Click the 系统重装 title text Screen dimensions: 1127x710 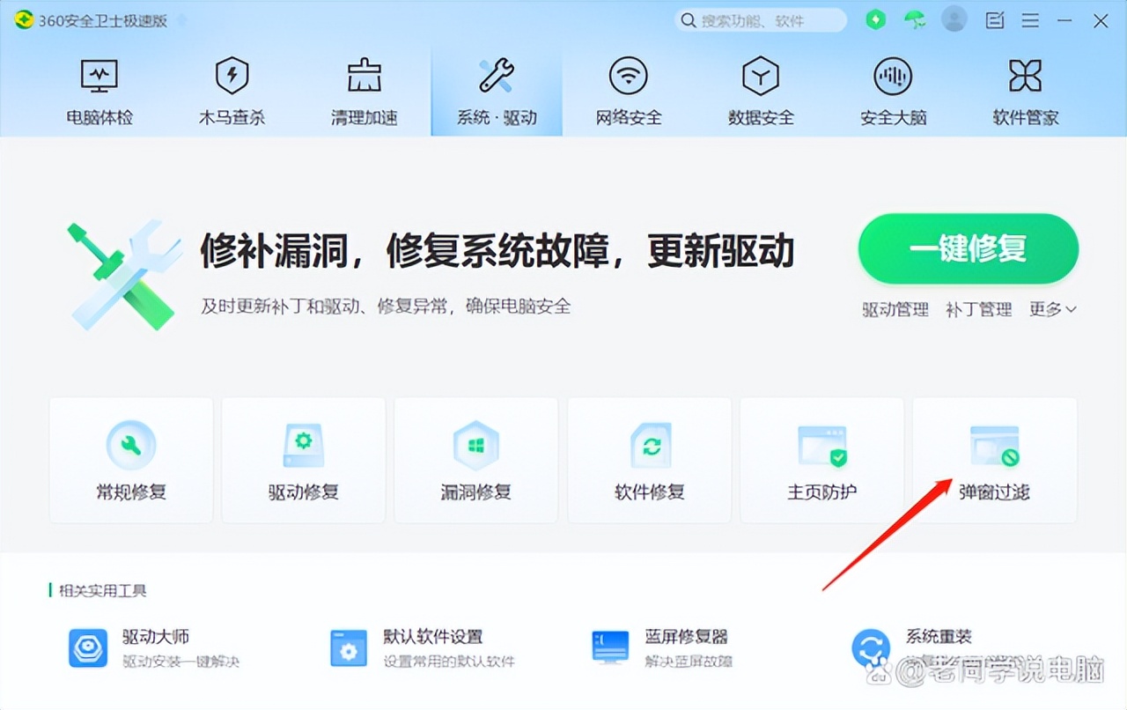click(x=939, y=636)
